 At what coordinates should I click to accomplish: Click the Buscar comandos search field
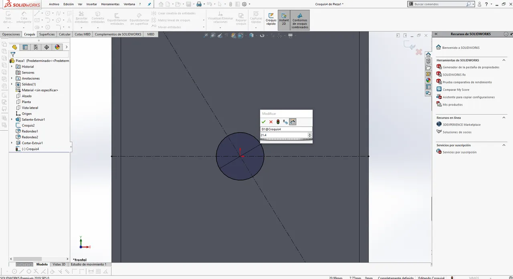tap(440, 4)
